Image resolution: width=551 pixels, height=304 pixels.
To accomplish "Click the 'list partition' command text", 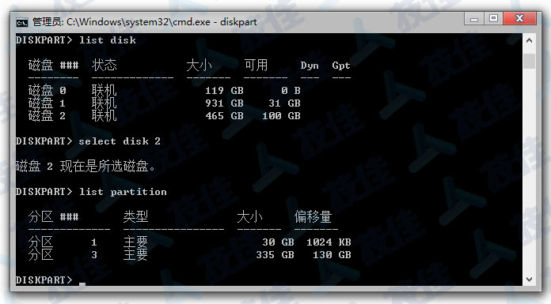I will coord(123,191).
